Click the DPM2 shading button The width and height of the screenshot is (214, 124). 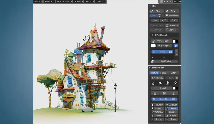(172, 11)
